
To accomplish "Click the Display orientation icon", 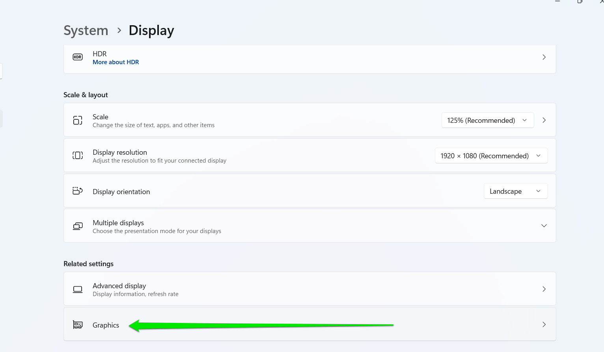I will pyautogui.click(x=78, y=191).
